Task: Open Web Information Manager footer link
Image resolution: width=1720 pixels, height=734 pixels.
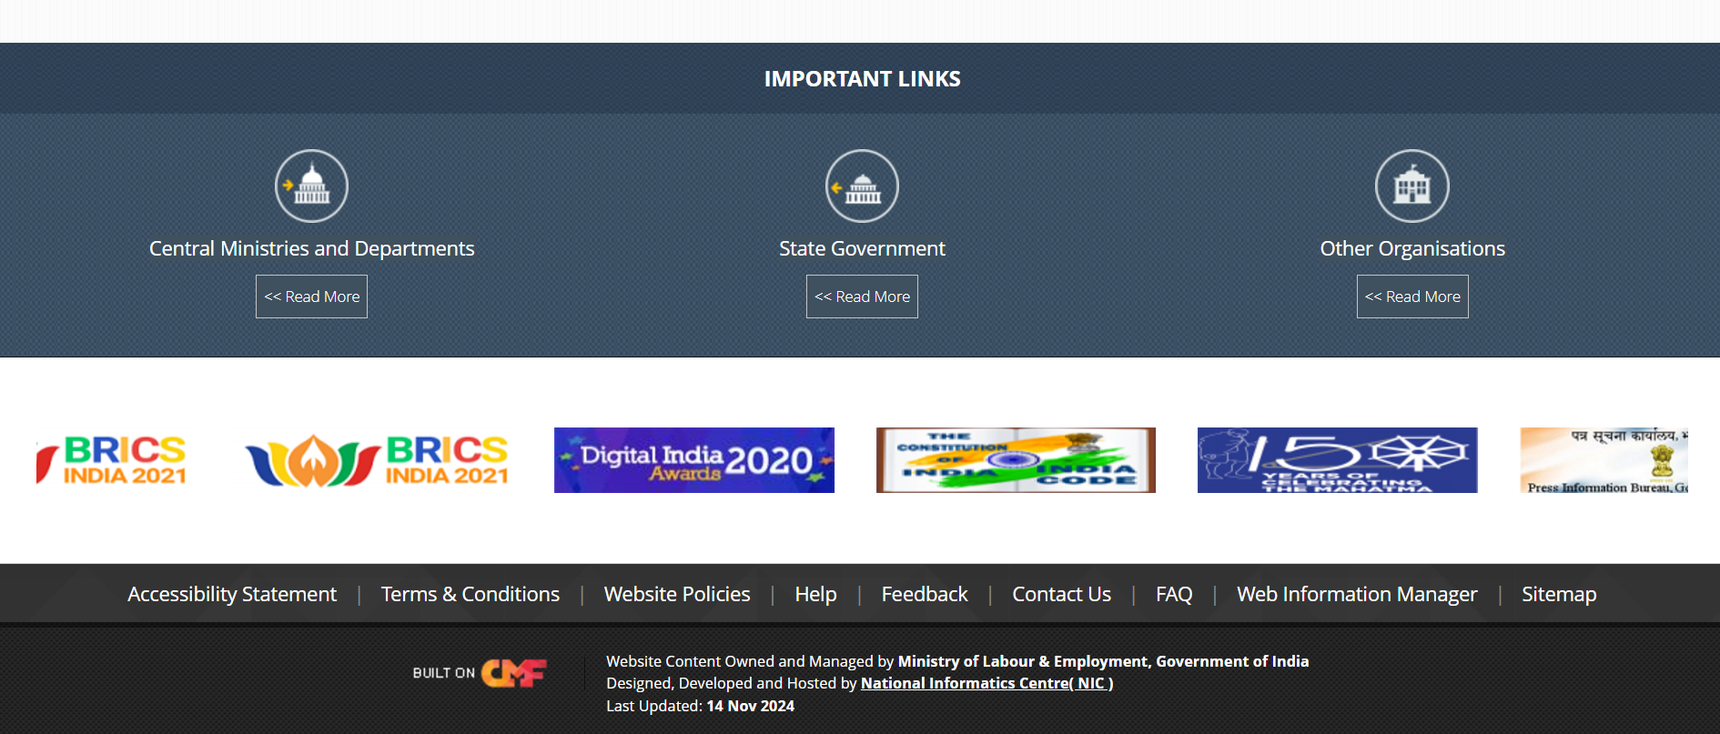Action: tap(1357, 594)
